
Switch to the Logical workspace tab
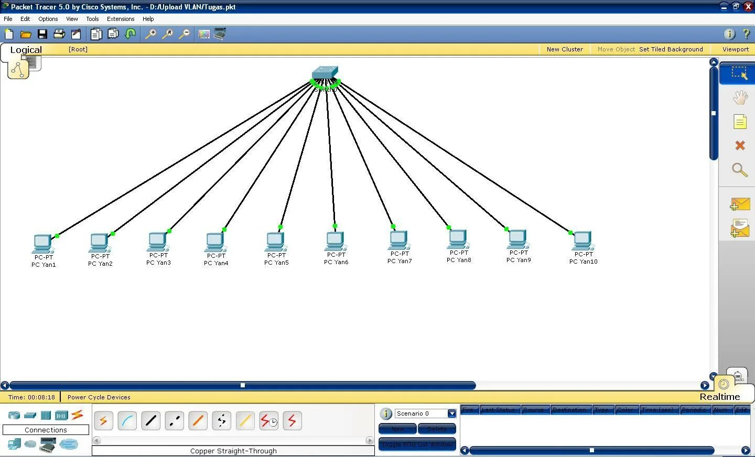[x=26, y=50]
